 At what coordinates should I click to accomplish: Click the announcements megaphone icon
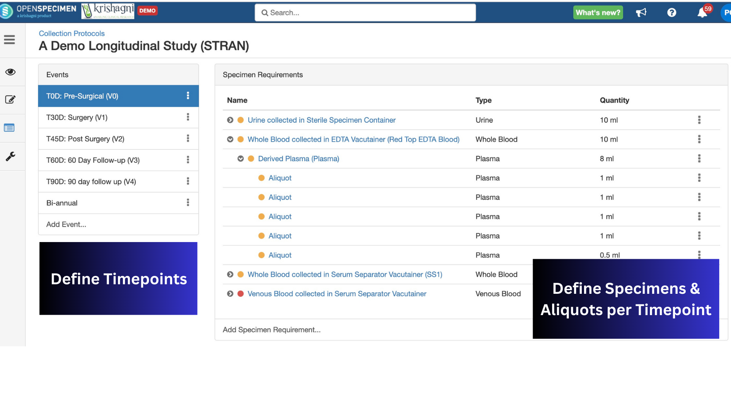click(641, 13)
